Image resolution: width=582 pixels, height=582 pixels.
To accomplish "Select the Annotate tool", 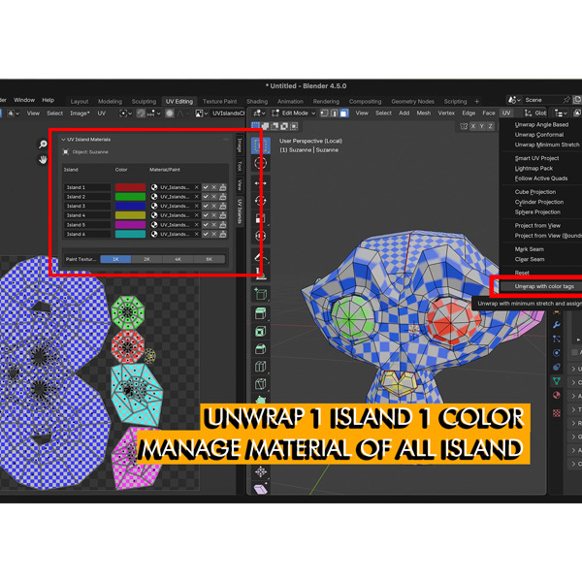I will coord(260,257).
